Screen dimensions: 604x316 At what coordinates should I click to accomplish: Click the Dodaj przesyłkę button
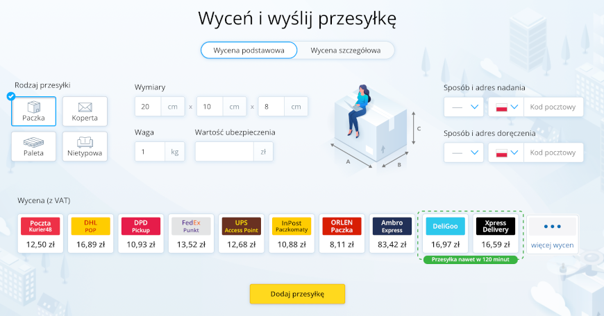(x=297, y=294)
